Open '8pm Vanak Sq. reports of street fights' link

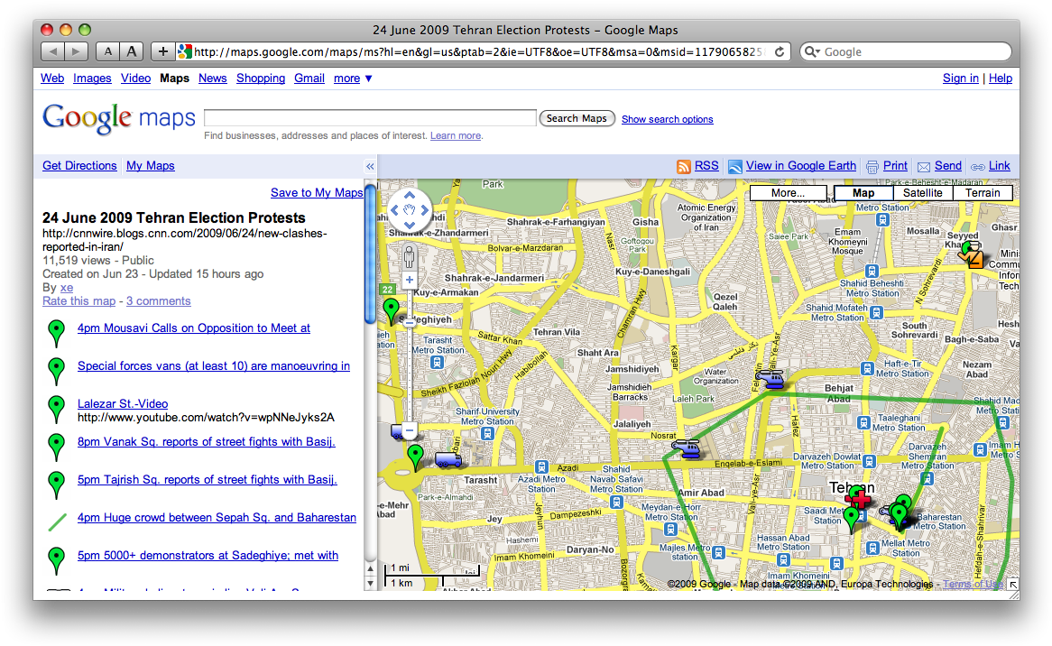[207, 441]
